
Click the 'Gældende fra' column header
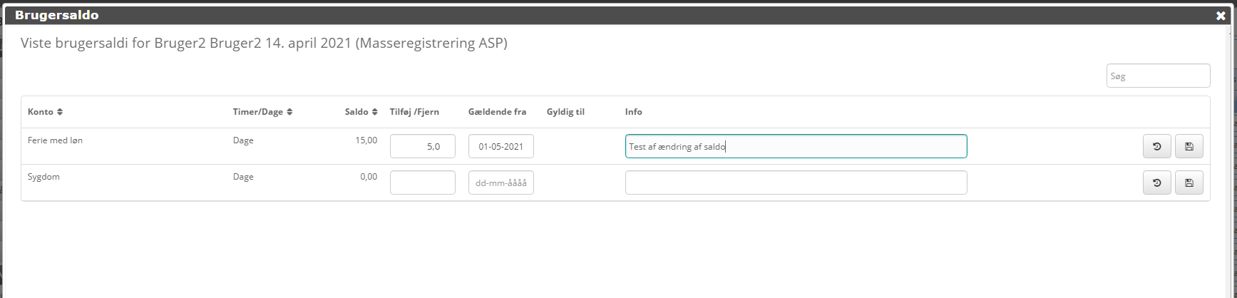pyautogui.click(x=497, y=112)
